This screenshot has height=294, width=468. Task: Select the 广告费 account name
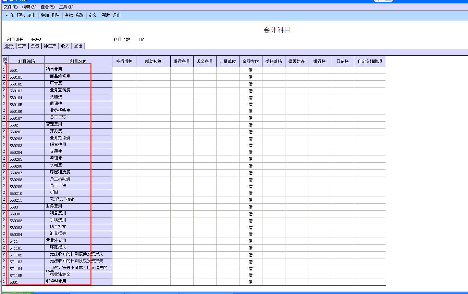(56, 83)
